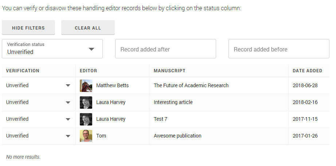The width and height of the screenshot is (336, 166).
Task: Expand verification dropdown for Matthew Betts row
Action: pos(68,86)
